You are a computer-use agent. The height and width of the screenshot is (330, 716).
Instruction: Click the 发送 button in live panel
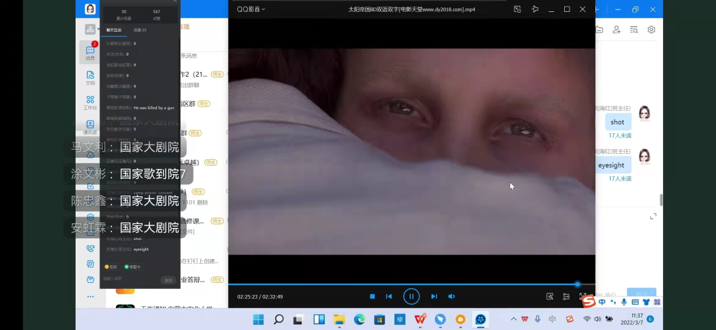tap(168, 280)
